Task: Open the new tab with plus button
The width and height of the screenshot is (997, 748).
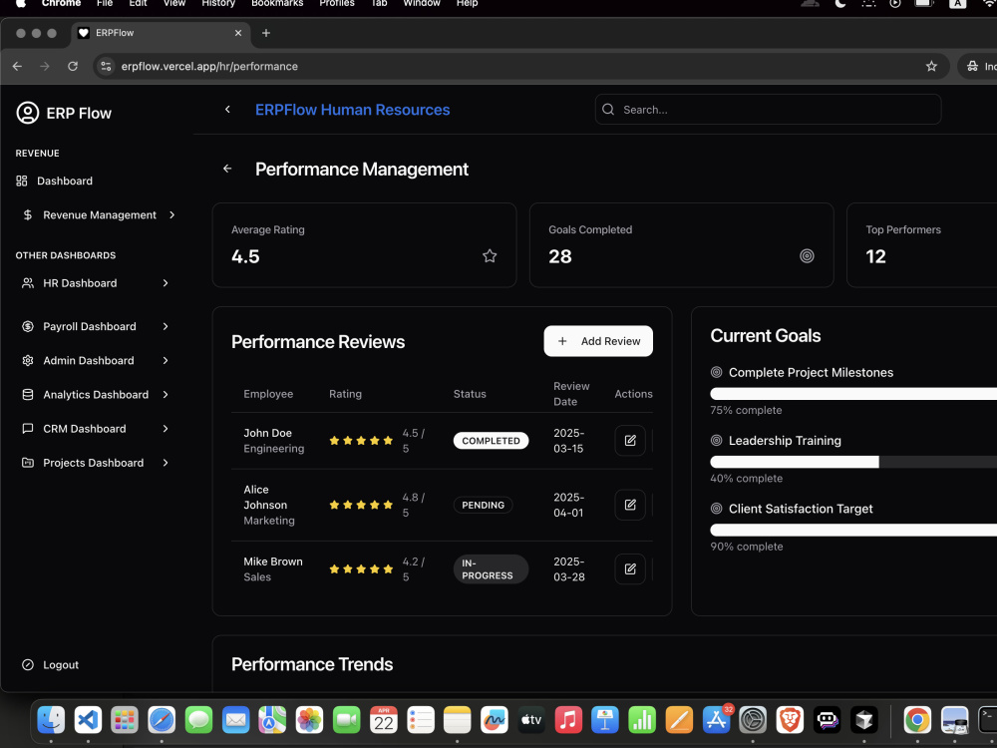Action: click(266, 33)
